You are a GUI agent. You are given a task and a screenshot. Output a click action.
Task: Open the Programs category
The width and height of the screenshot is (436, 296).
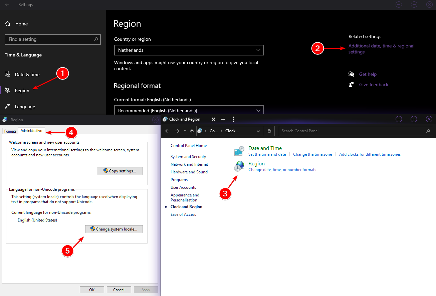pos(179,180)
